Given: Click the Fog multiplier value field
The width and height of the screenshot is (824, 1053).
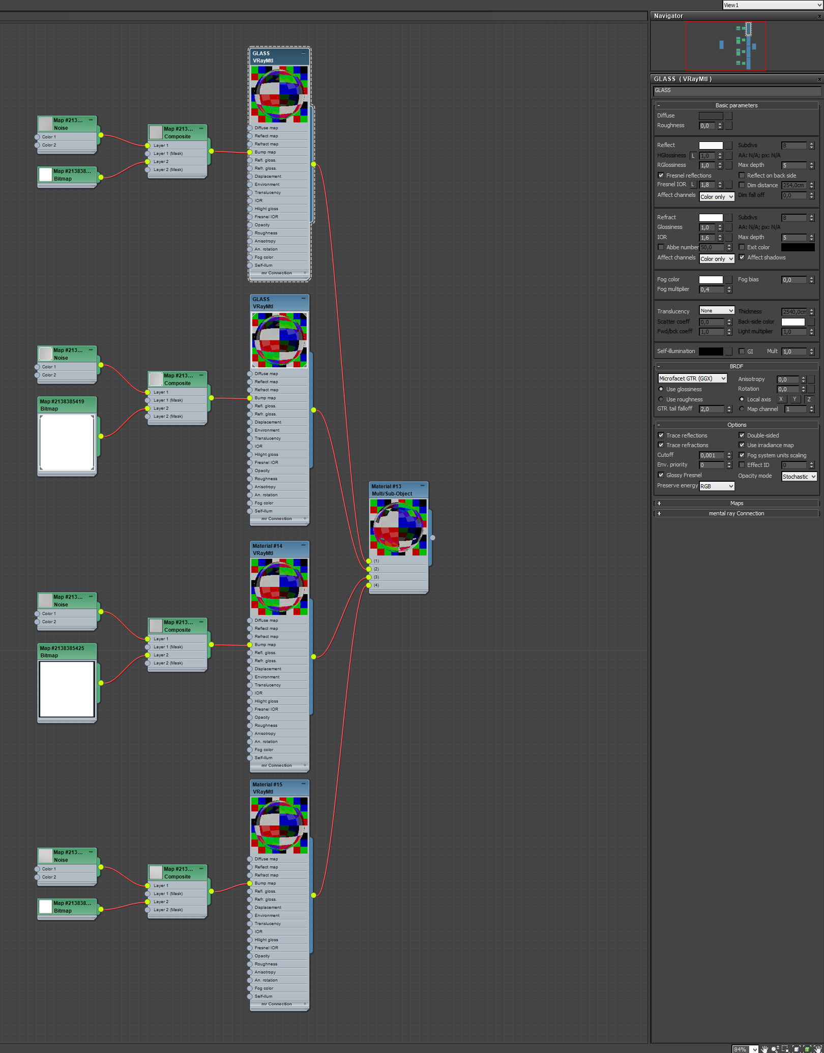Looking at the screenshot, I should click(712, 289).
